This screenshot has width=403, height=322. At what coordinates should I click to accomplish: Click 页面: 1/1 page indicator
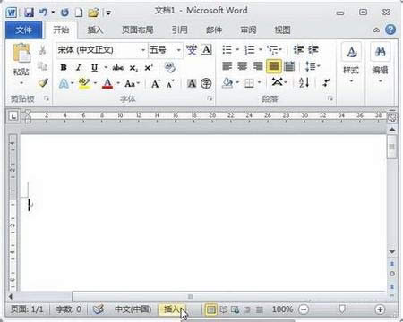(x=27, y=309)
